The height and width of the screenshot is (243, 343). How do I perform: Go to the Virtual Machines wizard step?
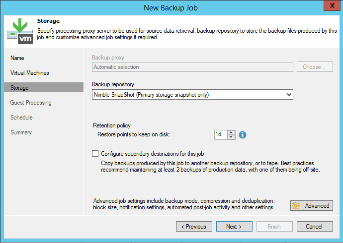coord(29,73)
